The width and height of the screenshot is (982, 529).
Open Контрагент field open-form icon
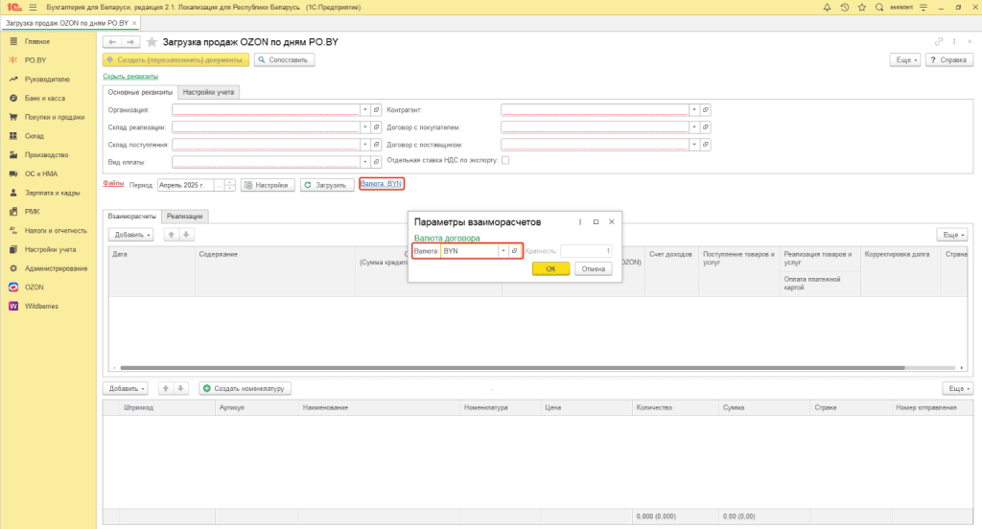tap(705, 109)
